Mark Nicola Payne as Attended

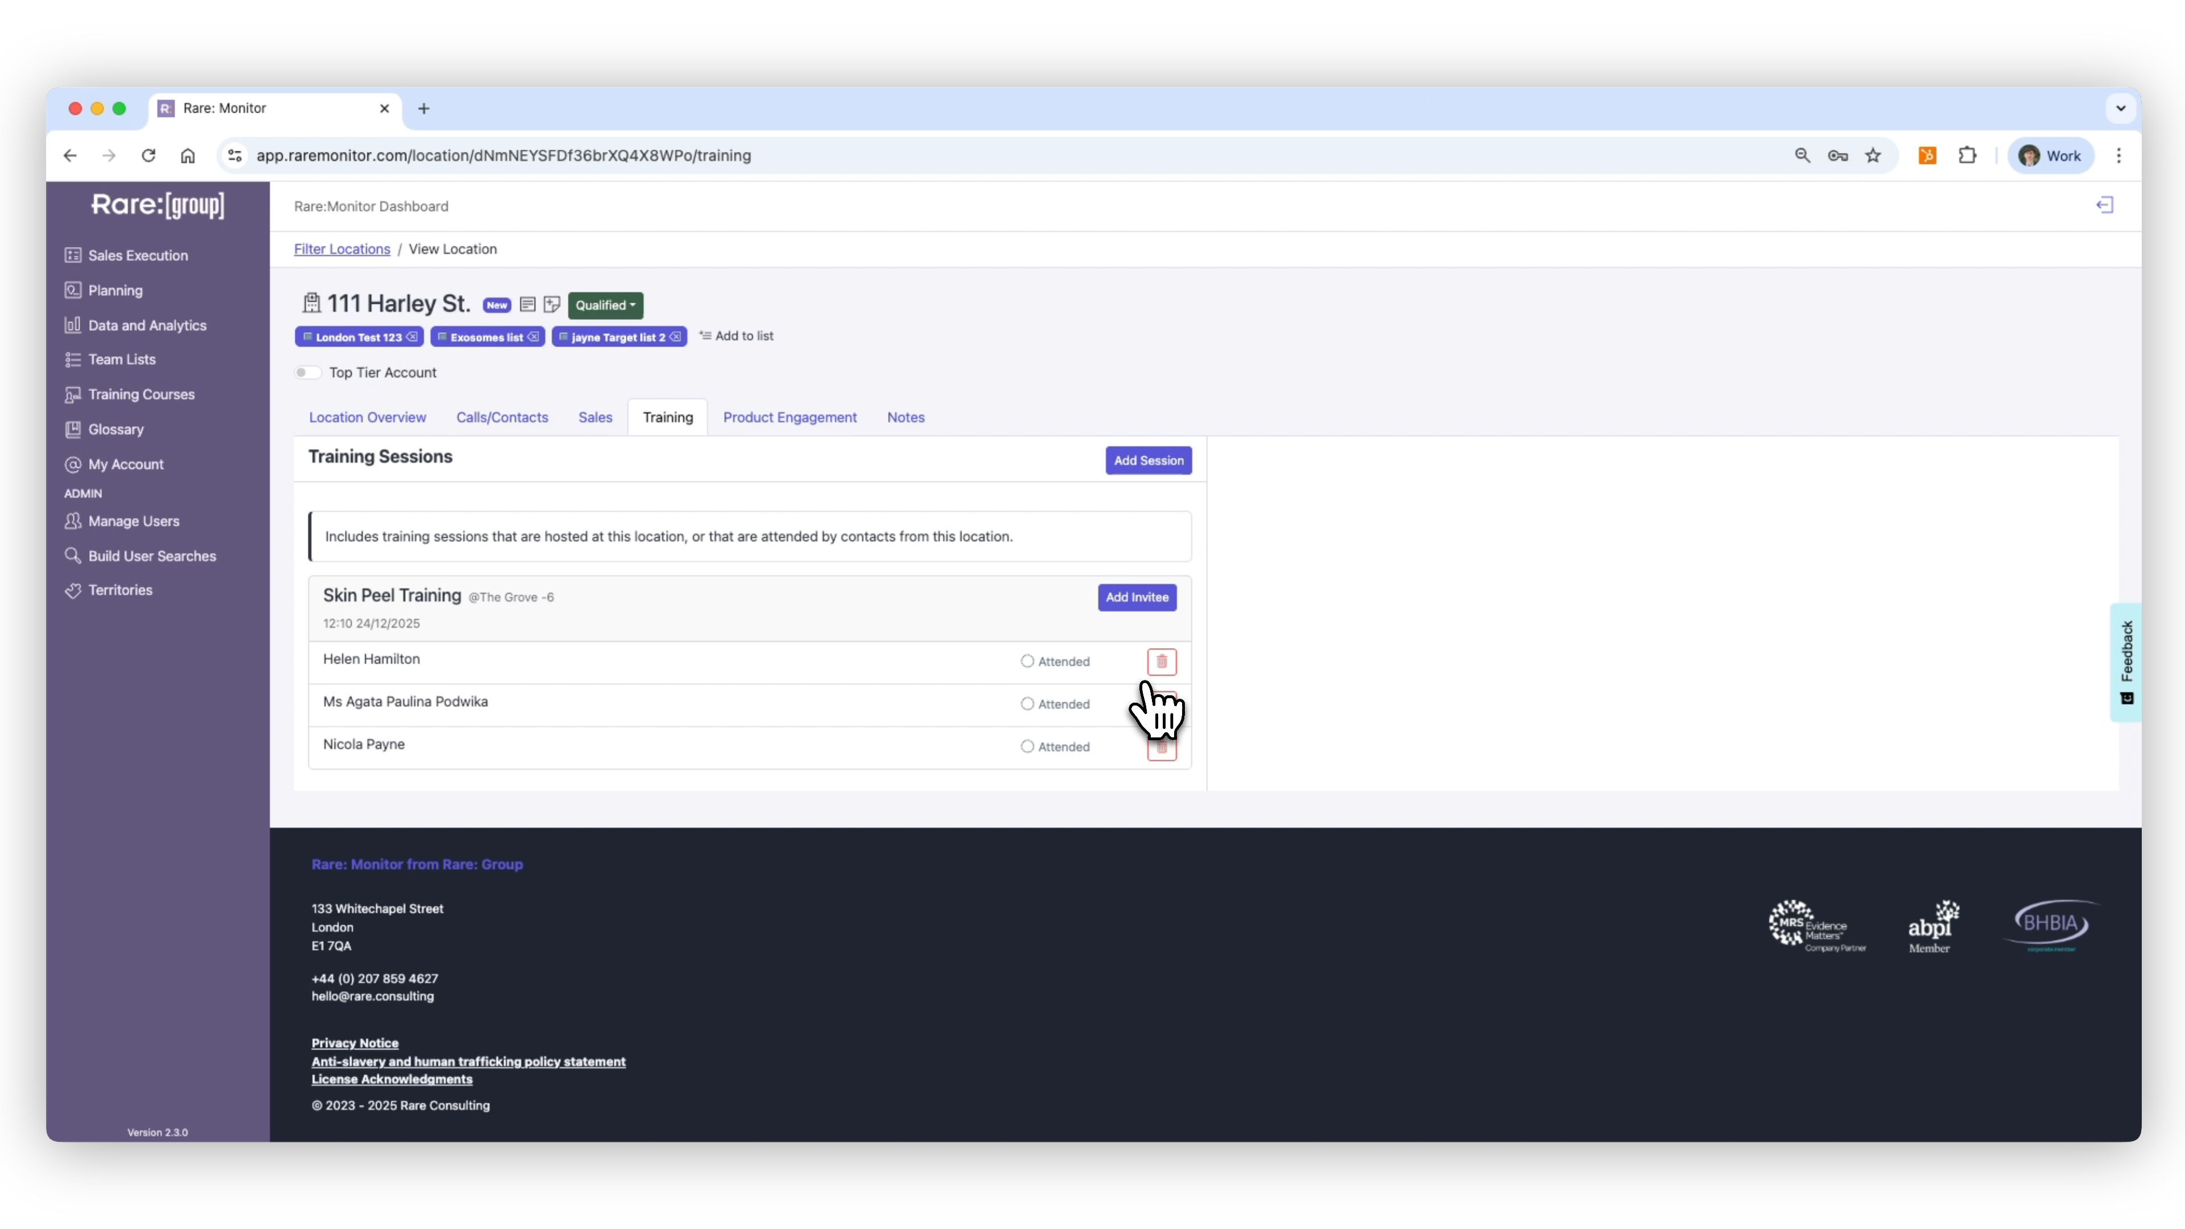coord(1027,747)
